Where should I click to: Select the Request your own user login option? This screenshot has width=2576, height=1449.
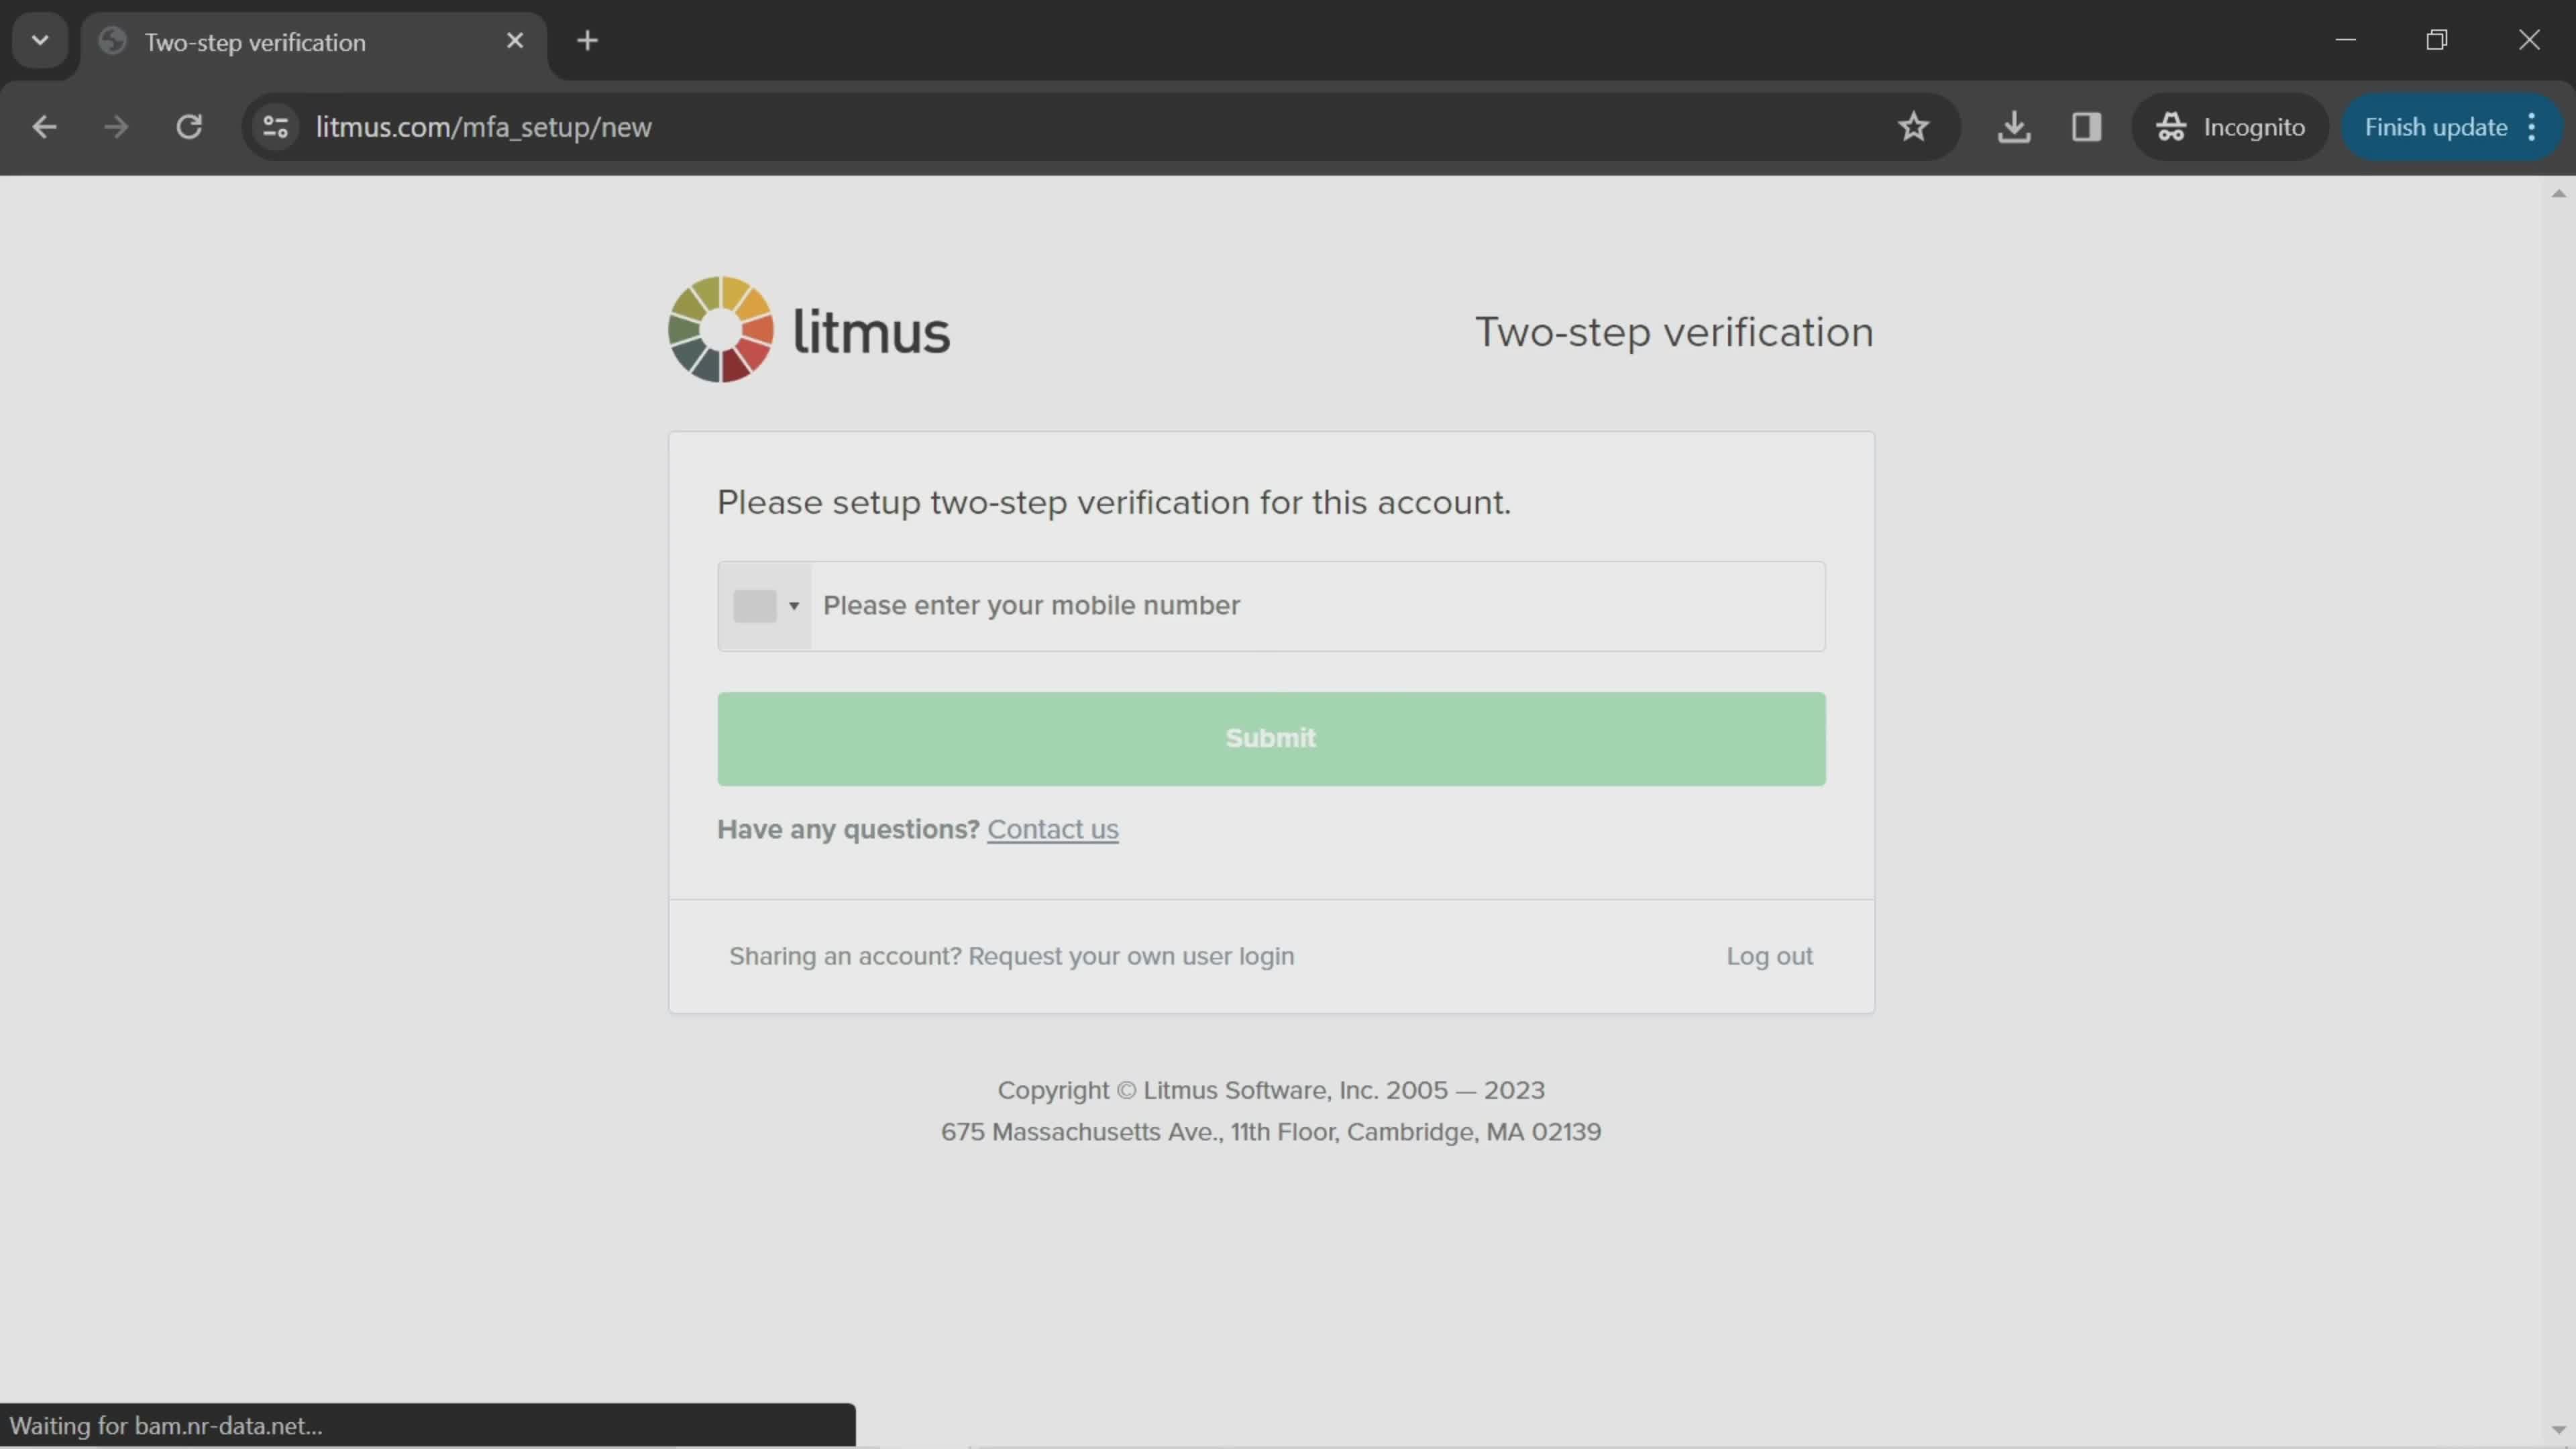tap(1132, 955)
